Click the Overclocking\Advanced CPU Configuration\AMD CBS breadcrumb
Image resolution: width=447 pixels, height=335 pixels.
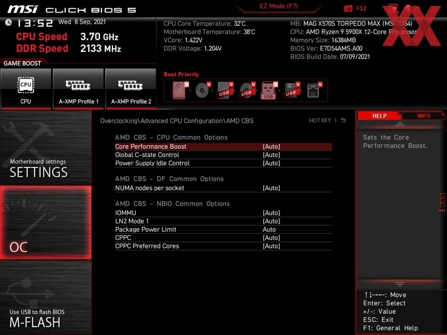[x=177, y=121]
